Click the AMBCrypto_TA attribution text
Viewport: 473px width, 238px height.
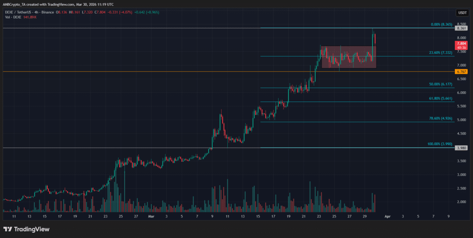point(15,4)
